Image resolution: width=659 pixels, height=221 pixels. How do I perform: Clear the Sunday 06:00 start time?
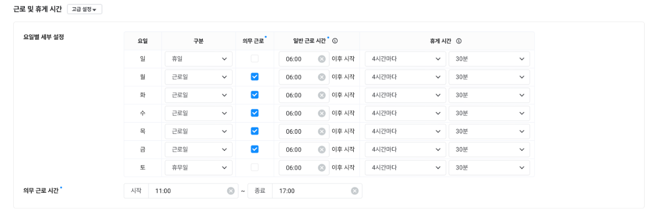coord(322,59)
